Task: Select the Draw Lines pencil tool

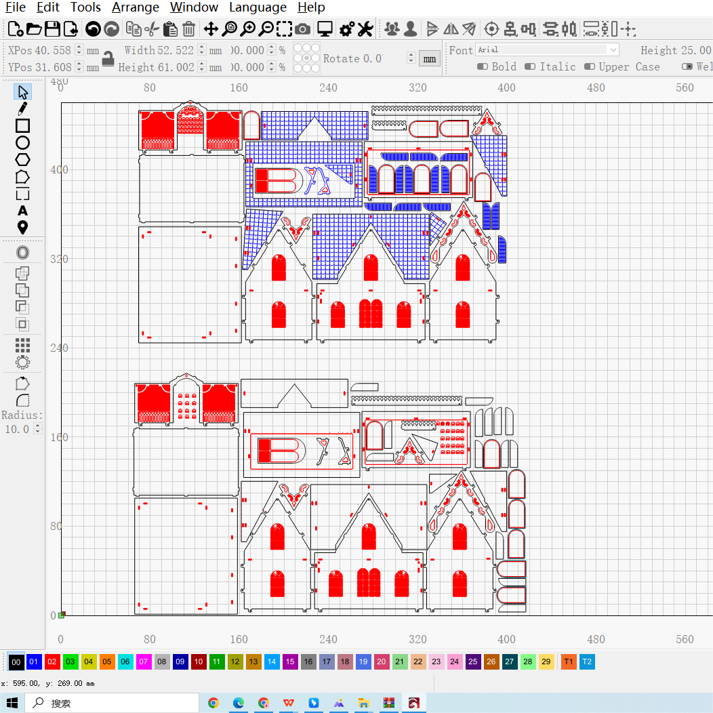Action: [22, 108]
